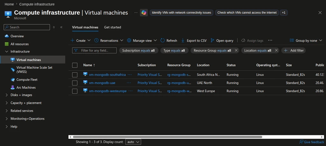
Task: Open the Display count auto dropdown
Action: point(133,142)
